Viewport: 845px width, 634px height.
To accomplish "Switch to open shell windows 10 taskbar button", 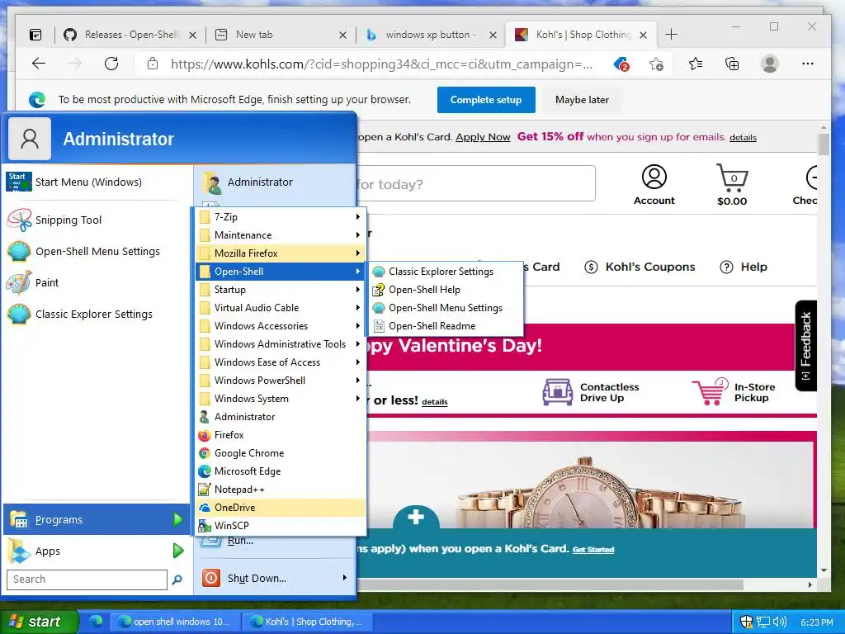I will tap(175, 622).
